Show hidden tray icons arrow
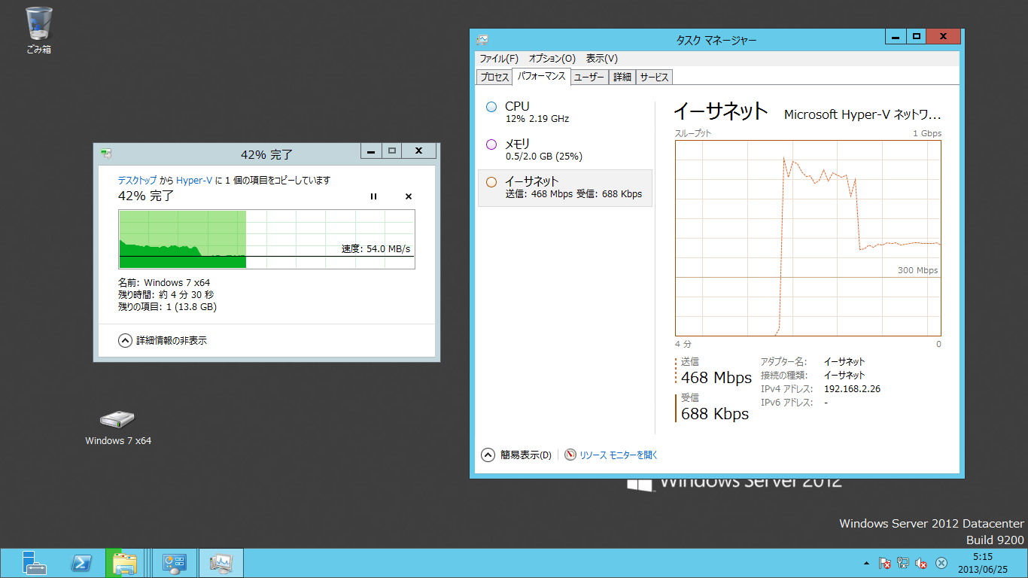This screenshot has height=578, width=1028. point(866,563)
